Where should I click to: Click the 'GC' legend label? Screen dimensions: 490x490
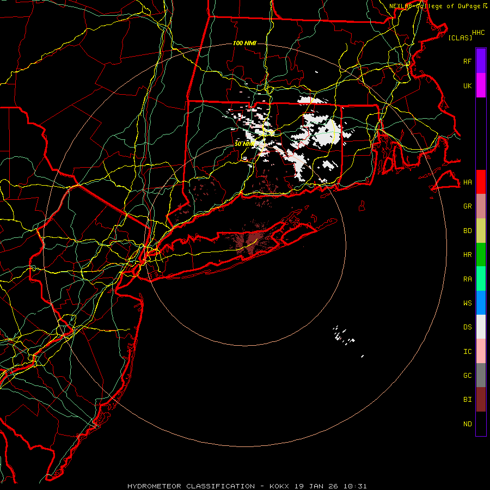tap(467, 376)
